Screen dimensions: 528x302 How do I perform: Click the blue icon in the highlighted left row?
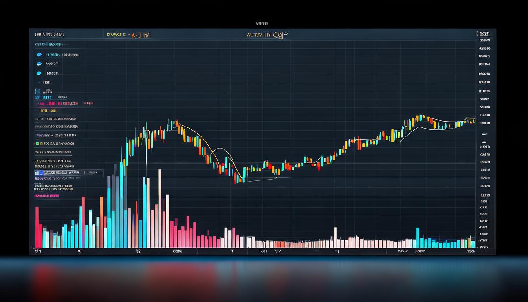(x=37, y=173)
